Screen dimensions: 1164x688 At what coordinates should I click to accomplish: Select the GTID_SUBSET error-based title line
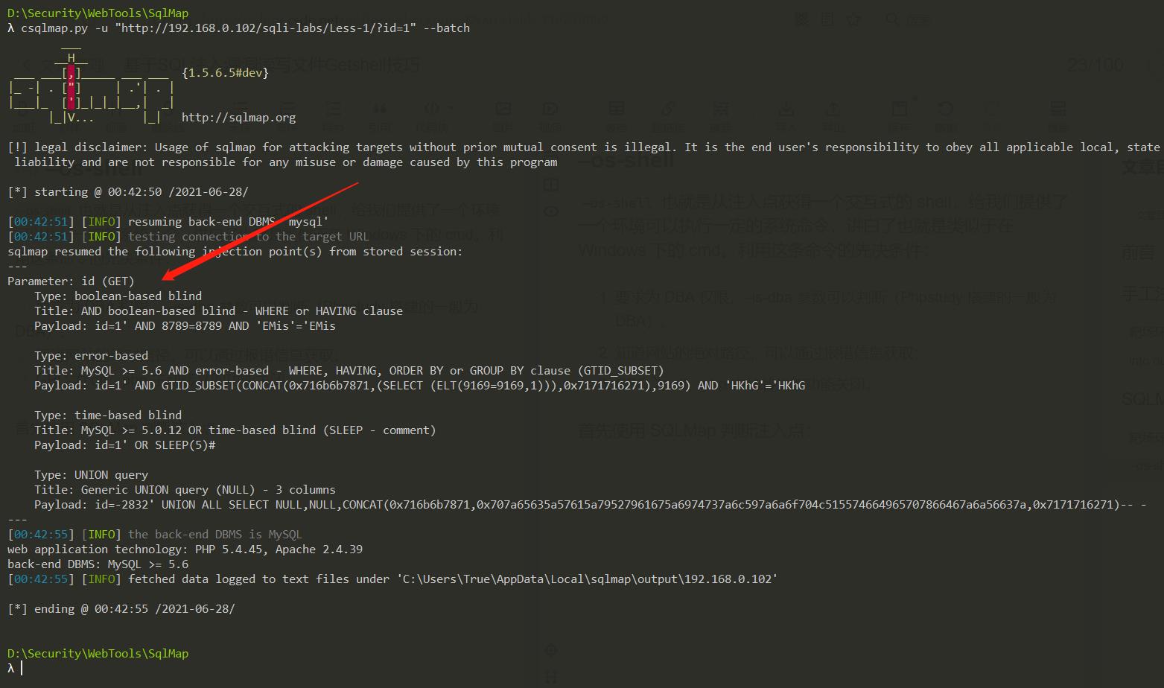(x=349, y=371)
